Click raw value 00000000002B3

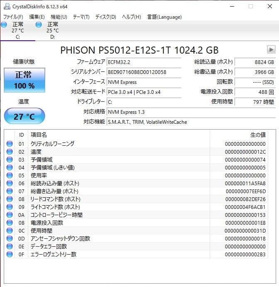point(245,255)
